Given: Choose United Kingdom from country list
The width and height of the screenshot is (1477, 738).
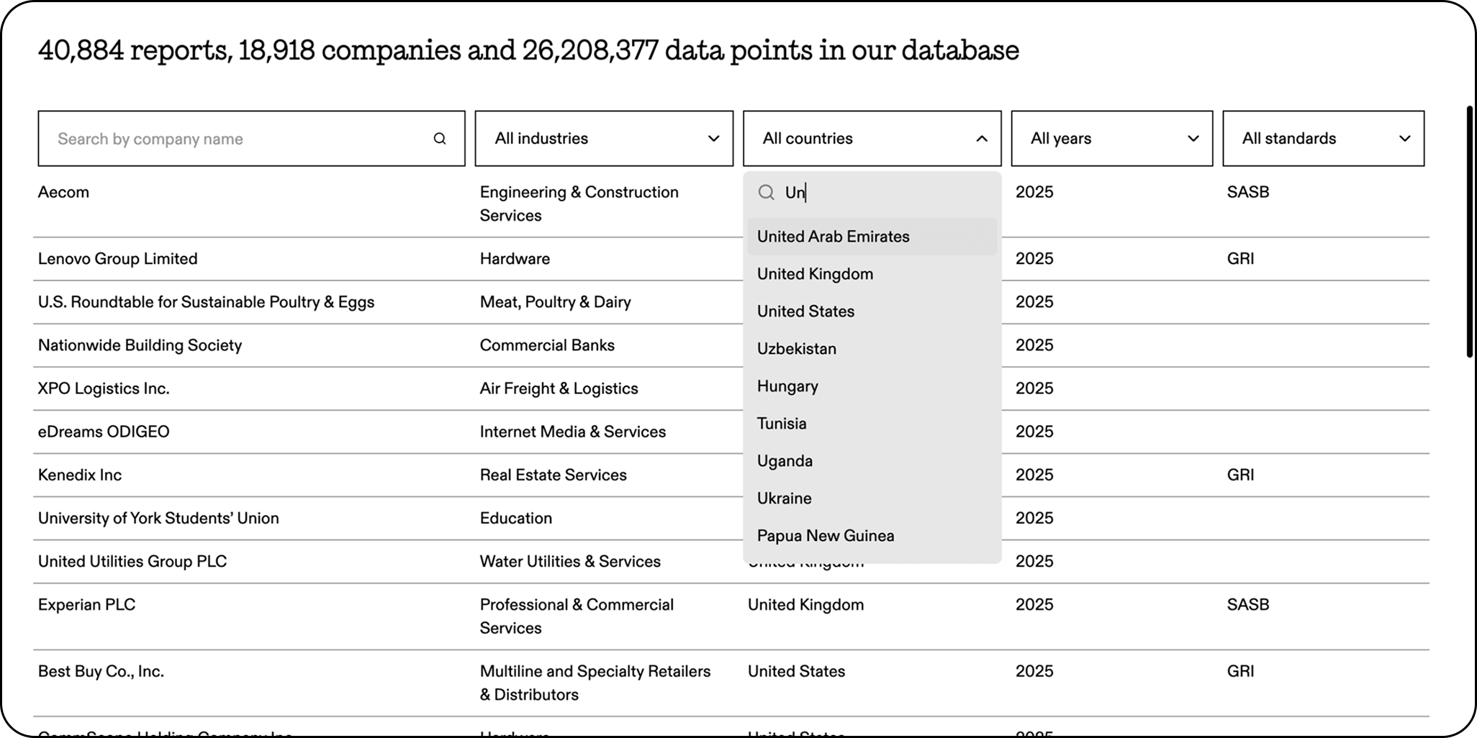Looking at the screenshot, I should (x=872, y=274).
